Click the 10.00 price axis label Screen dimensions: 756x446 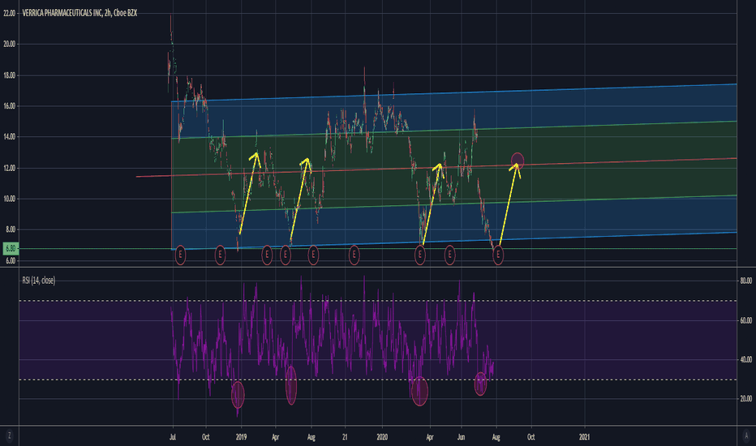pos(9,199)
